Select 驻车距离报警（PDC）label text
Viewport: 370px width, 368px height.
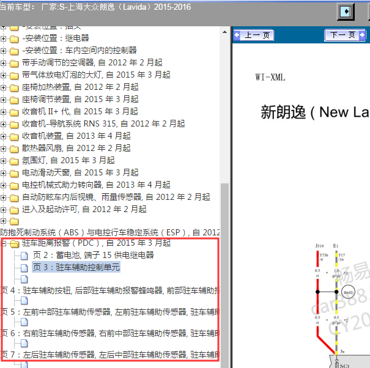coord(96,243)
